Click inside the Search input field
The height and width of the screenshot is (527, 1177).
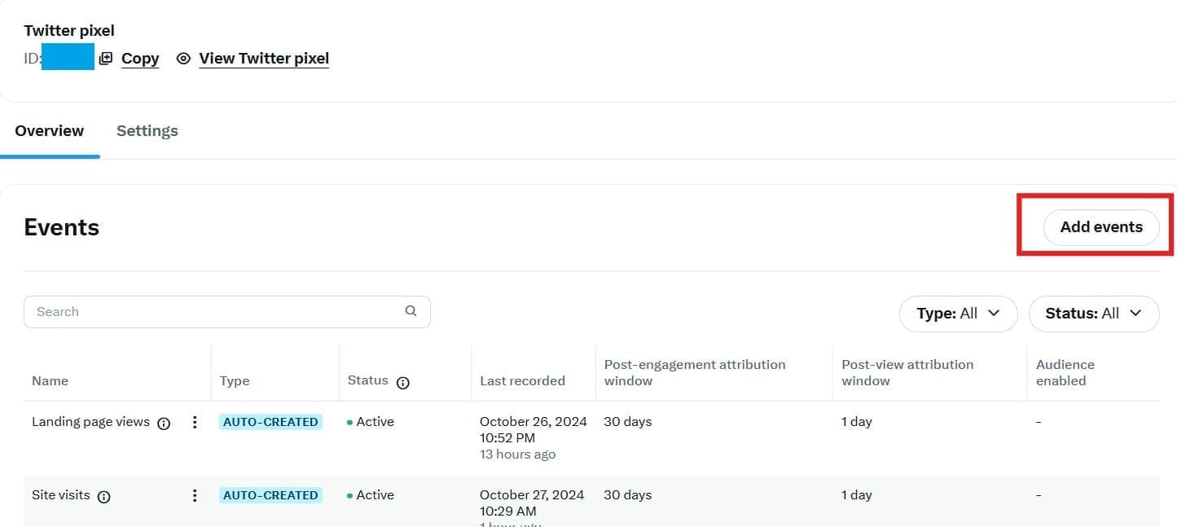163,311
